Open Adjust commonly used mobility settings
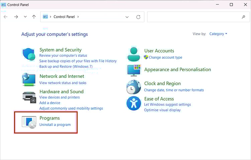 (x=71, y=108)
